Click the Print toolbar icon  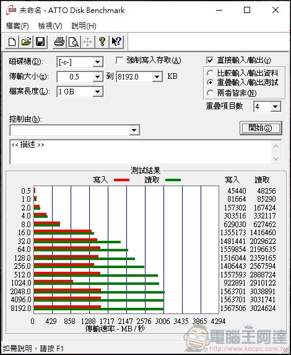click(59, 42)
